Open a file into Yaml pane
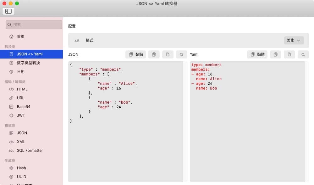The image size is (314, 185). [289, 54]
